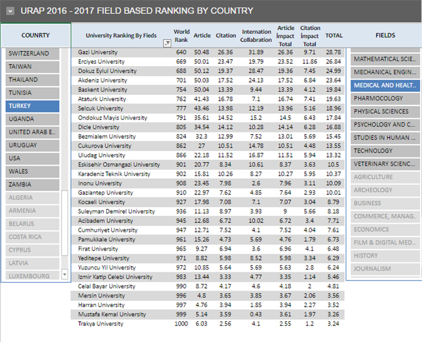This screenshot has height=342, width=422.
Task: Select MECHANICAL ENGIN.. field filter
Action: point(385,73)
